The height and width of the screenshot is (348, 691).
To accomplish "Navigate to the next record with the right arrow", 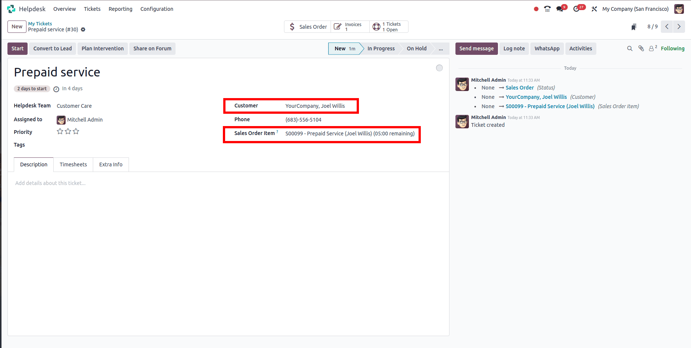I will (679, 26).
